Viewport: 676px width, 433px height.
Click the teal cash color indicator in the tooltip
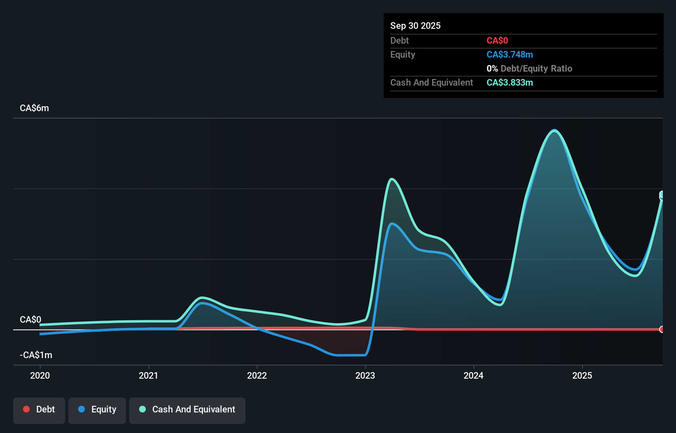(x=510, y=82)
